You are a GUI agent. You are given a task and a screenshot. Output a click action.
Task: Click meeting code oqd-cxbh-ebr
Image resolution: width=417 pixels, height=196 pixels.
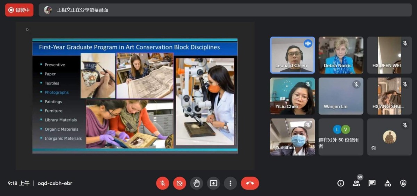tap(55, 183)
